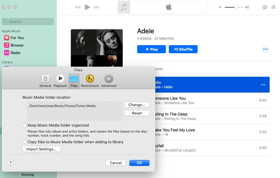The width and height of the screenshot is (280, 178).
Task: Open the Advanced gear preferences icon
Action: pyautogui.click(x=109, y=79)
